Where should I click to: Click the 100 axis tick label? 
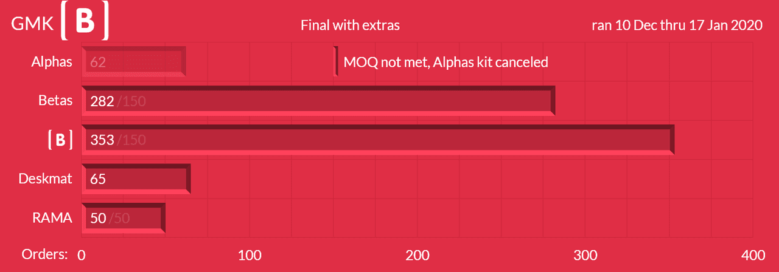pos(250,254)
